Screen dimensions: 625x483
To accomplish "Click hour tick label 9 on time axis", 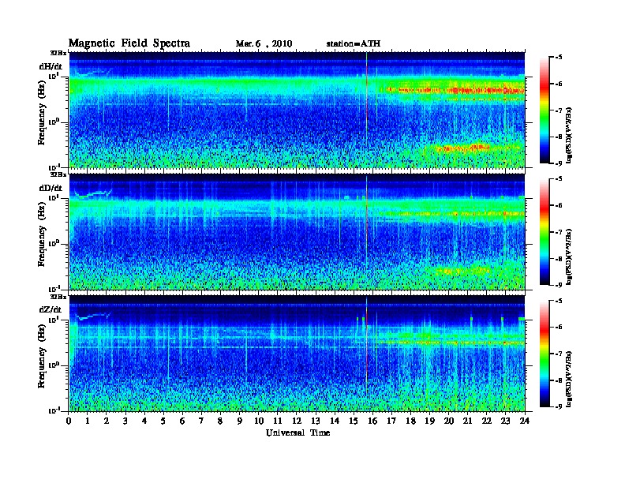I will coord(240,421).
